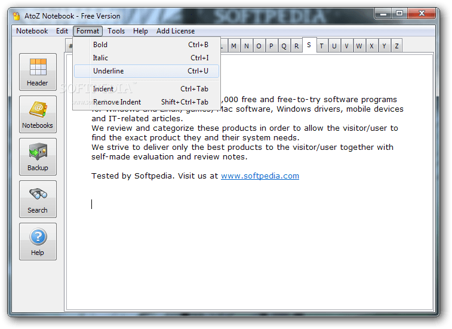Choose Bold from the Format menu
452x329 pixels.
point(146,45)
